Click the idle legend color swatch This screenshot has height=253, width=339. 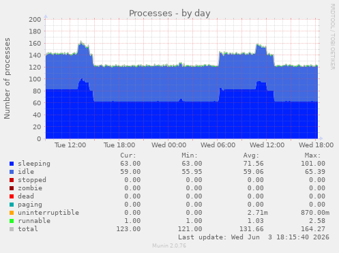[x=12, y=172]
